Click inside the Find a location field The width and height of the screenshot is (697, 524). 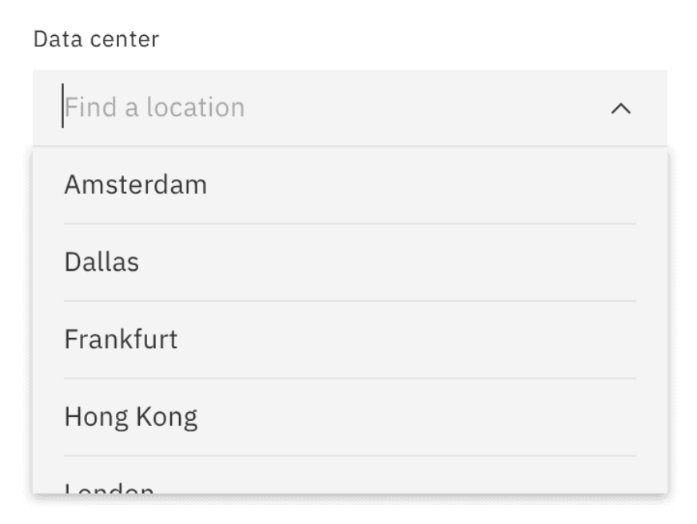coord(240,106)
